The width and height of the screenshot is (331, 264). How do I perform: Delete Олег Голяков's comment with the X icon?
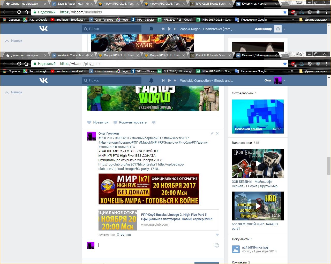point(217,133)
